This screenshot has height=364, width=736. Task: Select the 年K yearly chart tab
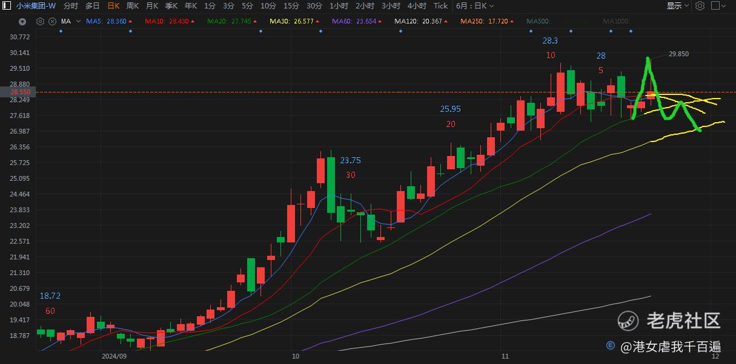[x=191, y=5]
